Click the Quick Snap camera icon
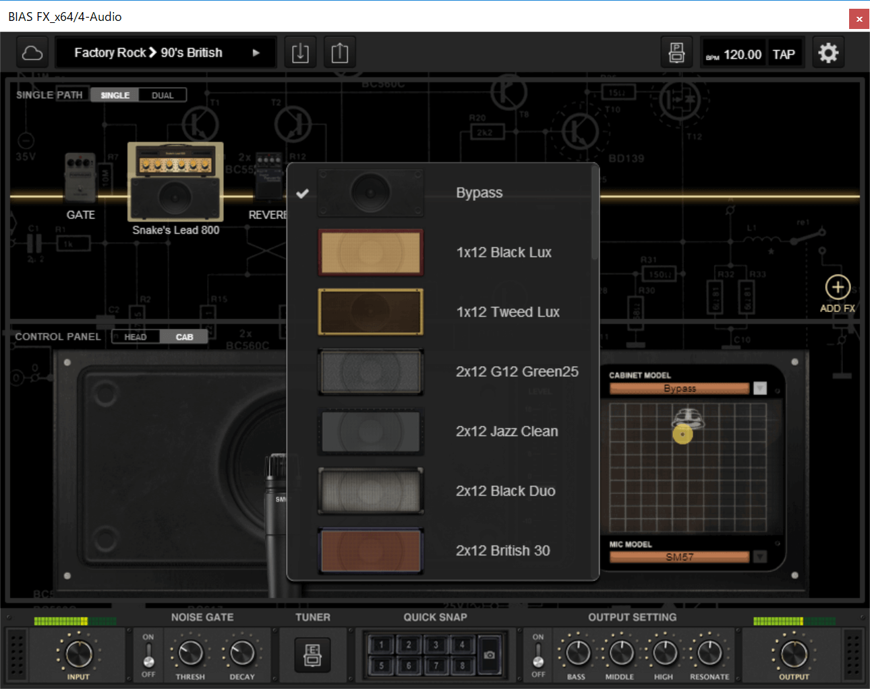 [490, 655]
